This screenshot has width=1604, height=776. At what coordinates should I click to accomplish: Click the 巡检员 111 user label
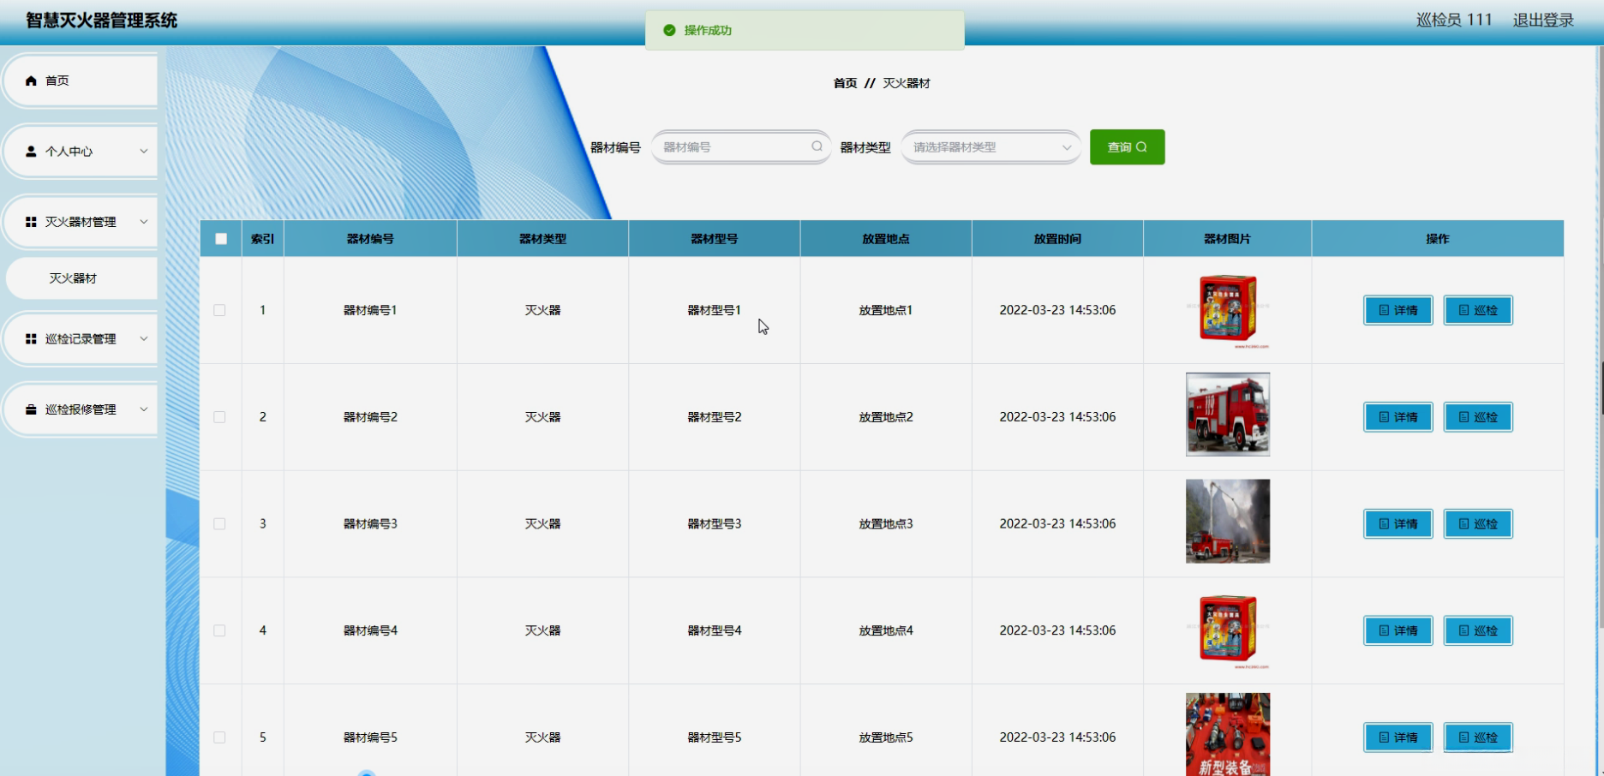point(1454,20)
